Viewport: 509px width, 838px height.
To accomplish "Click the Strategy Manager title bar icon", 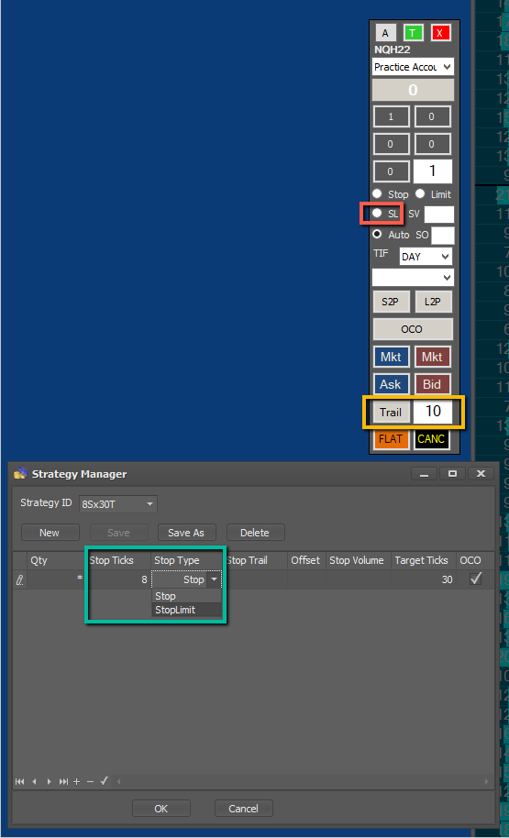I will pos(20,473).
